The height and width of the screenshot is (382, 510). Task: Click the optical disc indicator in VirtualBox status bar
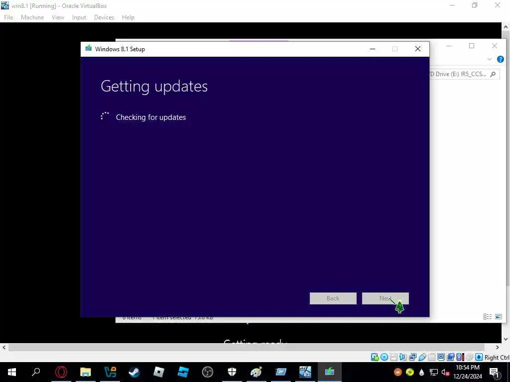click(x=384, y=357)
